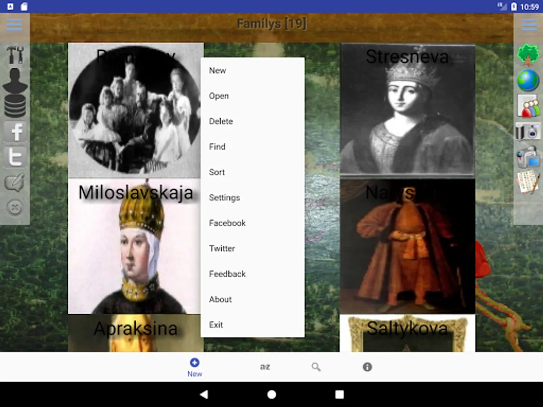Tap the round close icon in sidebar
Image resolution: width=543 pixels, height=407 pixels.
click(15, 208)
